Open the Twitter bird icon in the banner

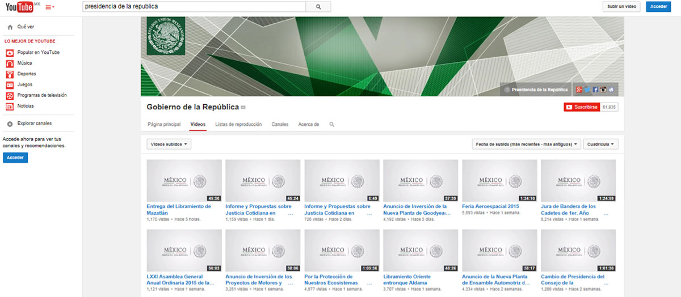[587, 90]
